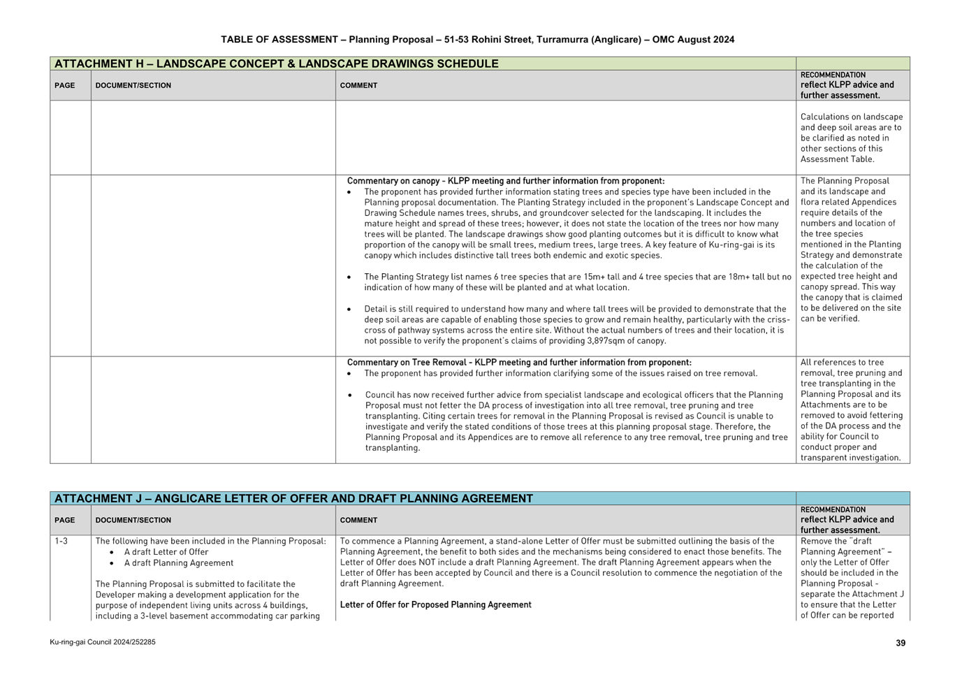The image size is (955, 675).
Task: Click bullet 'Council has now received further advice'
Action: pos(576,421)
